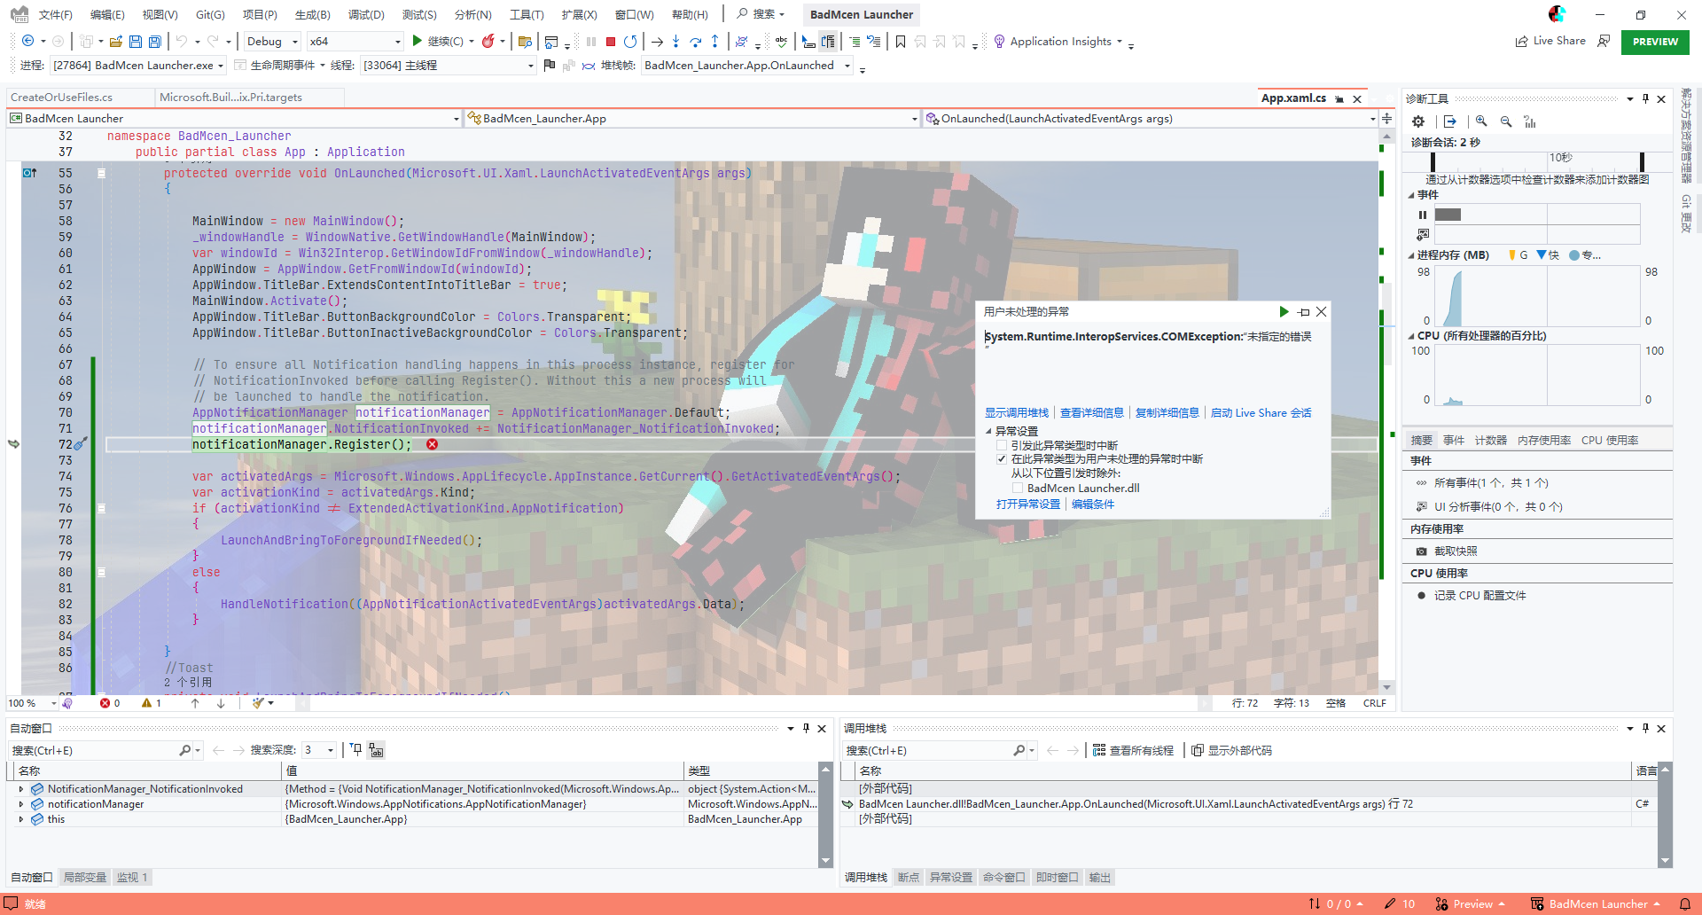The width and height of the screenshot is (1702, 915).
Task: Click the 打开异常设置 link
Action: pos(1027,504)
